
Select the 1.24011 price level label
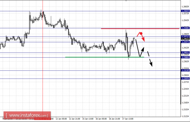[185, 53]
